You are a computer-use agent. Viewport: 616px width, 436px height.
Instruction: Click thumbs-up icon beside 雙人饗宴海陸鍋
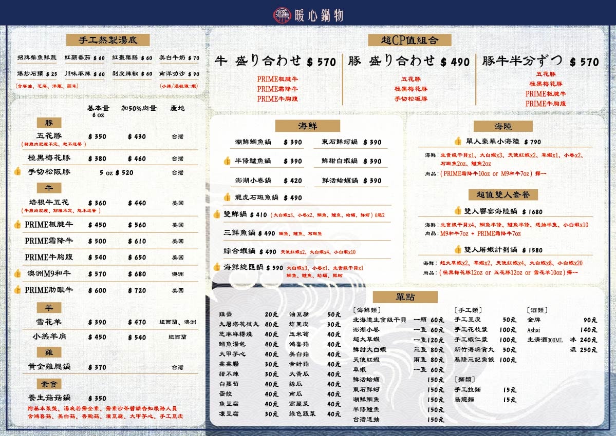click(458, 211)
